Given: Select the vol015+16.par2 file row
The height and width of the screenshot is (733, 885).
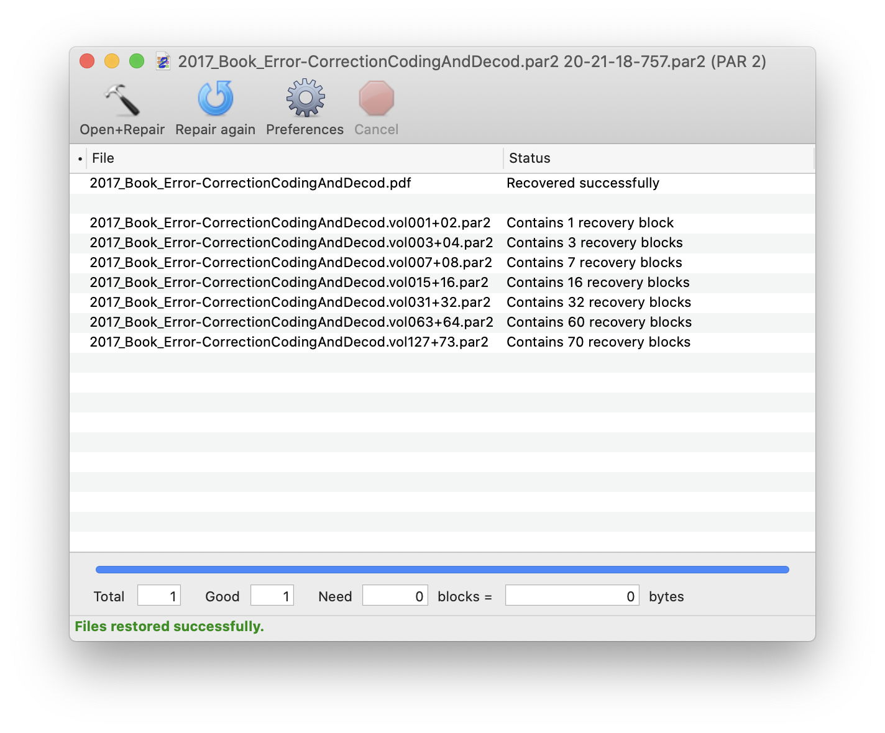Looking at the screenshot, I should 289,283.
